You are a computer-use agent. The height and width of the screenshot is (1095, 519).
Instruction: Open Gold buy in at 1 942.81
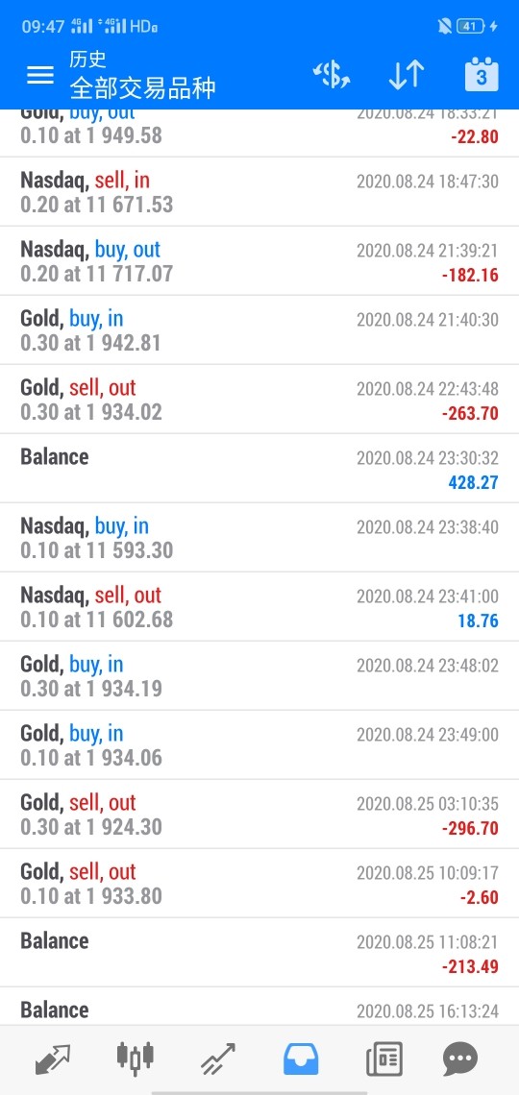coord(259,330)
